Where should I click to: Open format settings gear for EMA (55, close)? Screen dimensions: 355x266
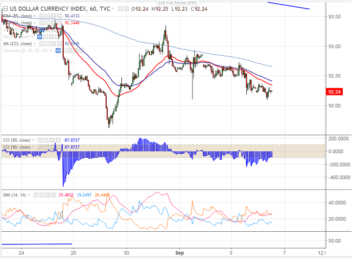(x=47, y=16)
